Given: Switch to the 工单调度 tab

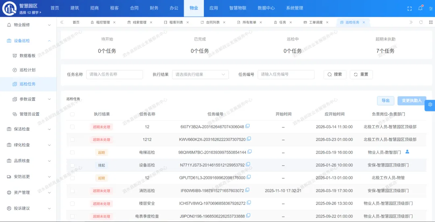Looking at the screenshot, I should [316, 23].
